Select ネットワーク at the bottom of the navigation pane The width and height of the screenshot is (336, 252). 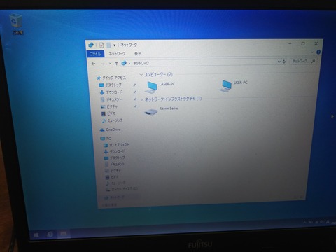tap(114, 197)
